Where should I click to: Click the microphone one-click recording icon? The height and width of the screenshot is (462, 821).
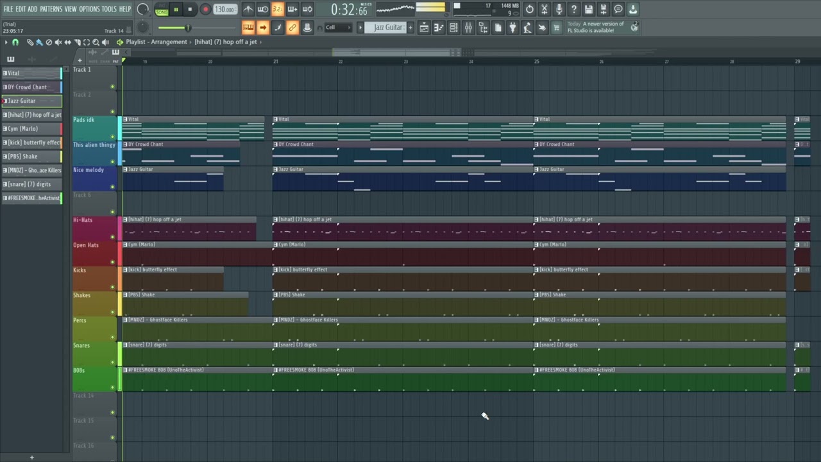[559, 9]
